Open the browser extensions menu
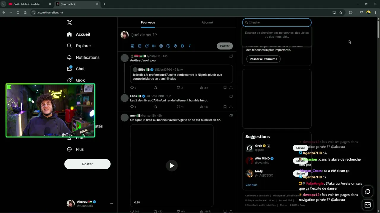 (351, 12)
